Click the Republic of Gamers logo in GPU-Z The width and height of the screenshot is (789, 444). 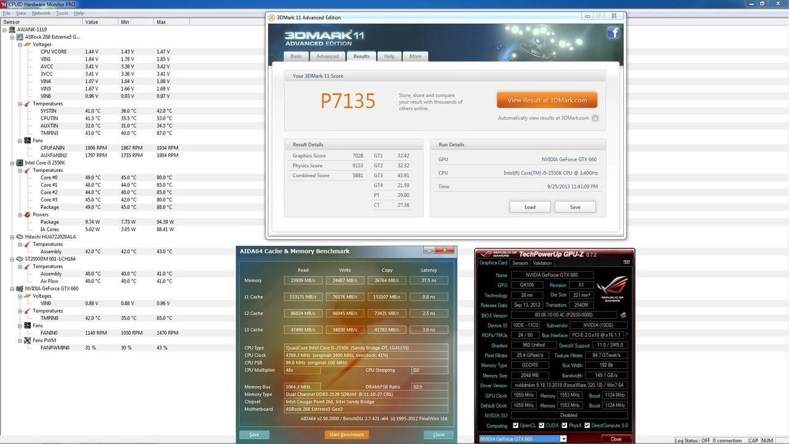613,290
